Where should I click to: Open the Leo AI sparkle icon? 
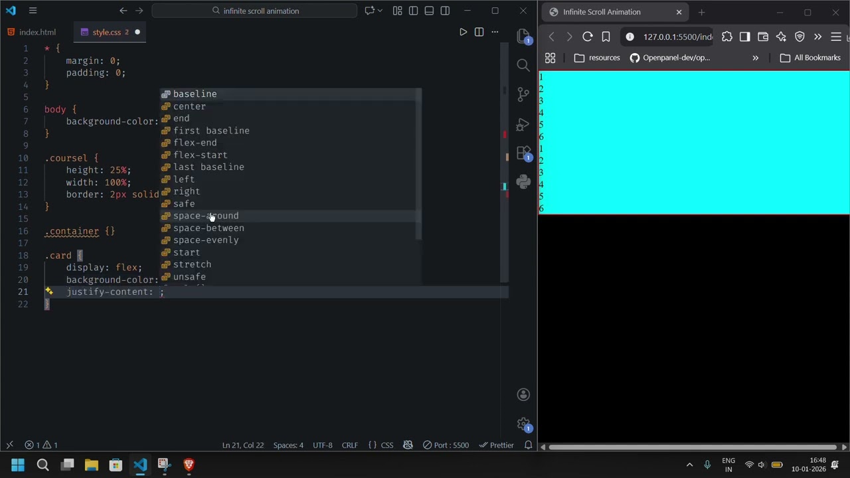pos(781,37)
